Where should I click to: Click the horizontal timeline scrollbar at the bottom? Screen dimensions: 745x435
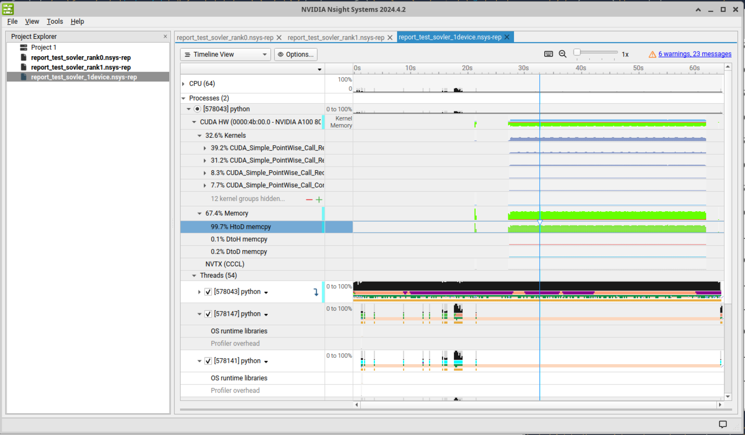click(538, 405)
